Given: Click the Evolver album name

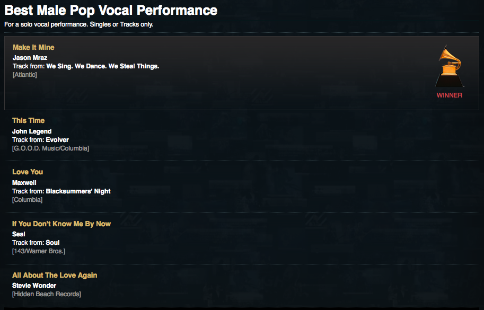Looking at the screenshot, I should click(57, 140).
